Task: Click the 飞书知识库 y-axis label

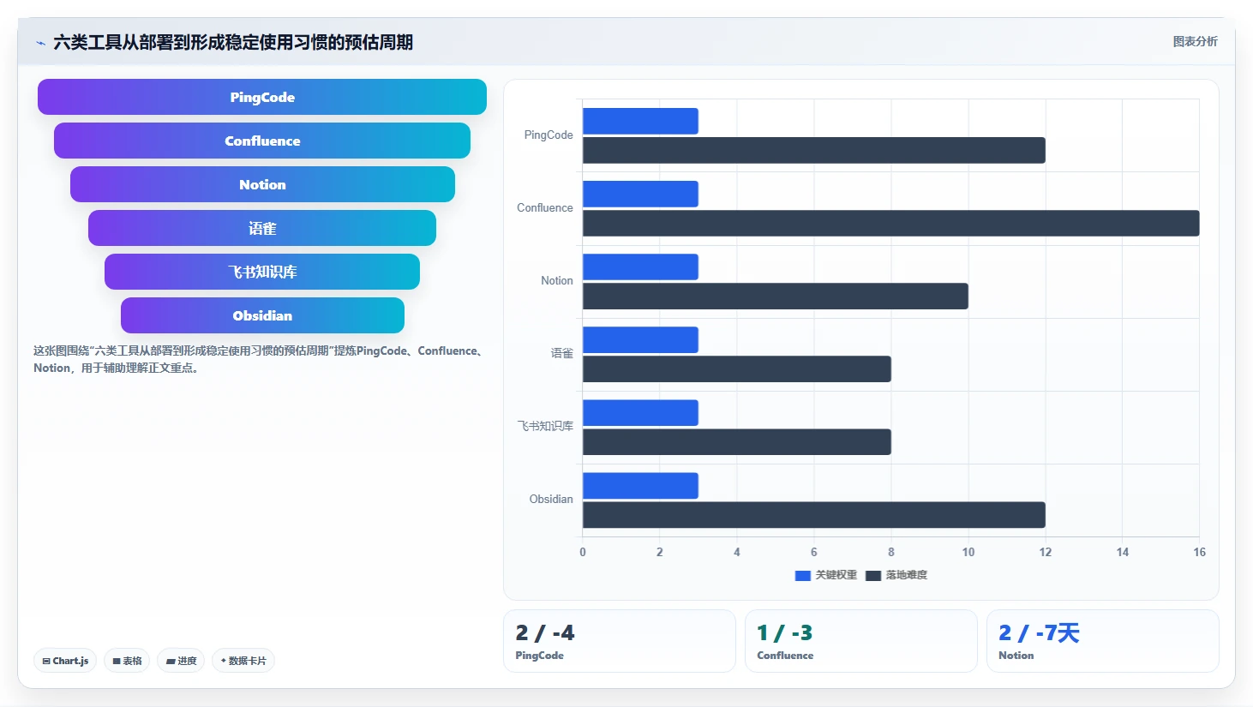Action: [x=545, y=426]
